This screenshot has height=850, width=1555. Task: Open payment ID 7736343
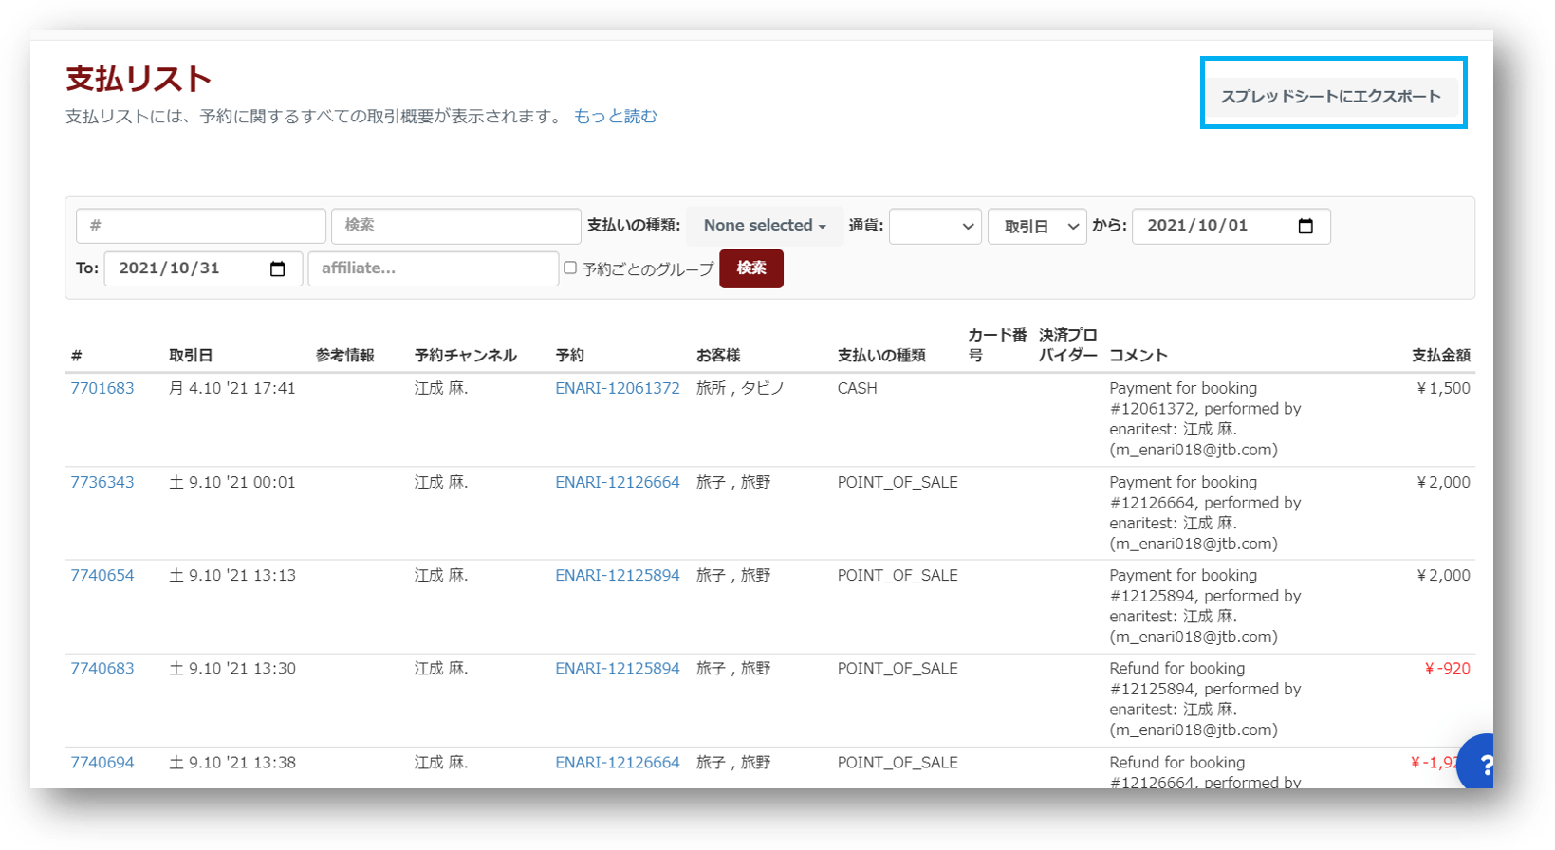[x=102, y=482]
